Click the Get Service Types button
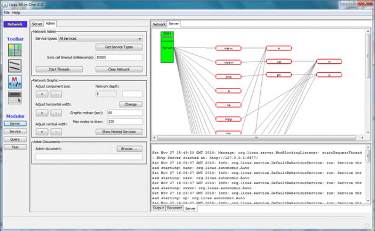 tap(119, 47)
